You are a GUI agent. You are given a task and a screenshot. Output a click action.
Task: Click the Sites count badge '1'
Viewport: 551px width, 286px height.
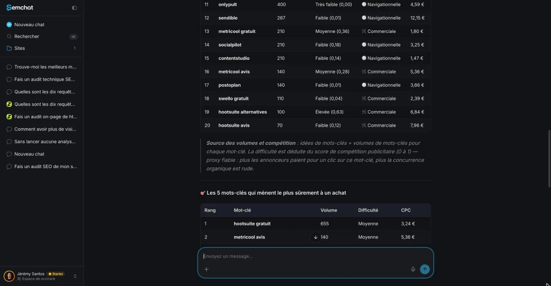tap(75, 48)
